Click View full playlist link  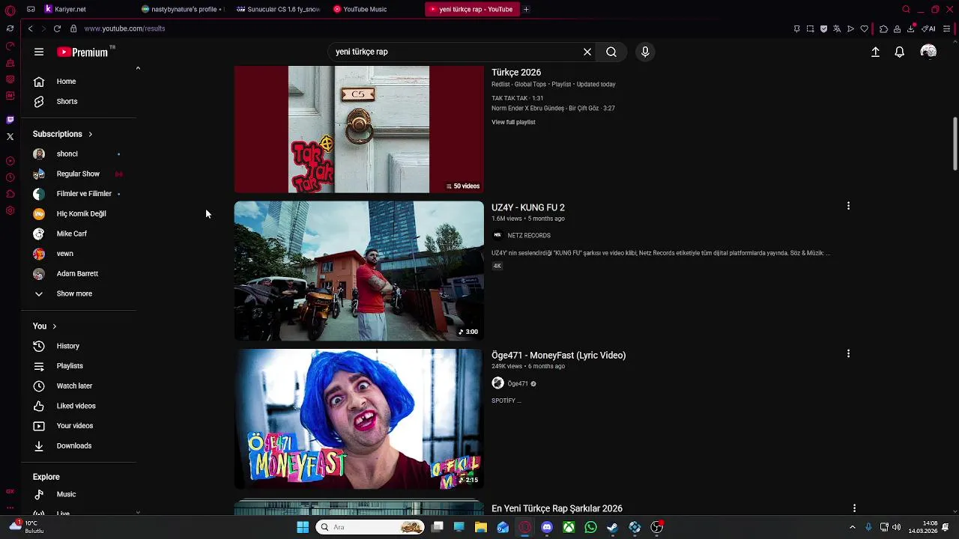513,122
